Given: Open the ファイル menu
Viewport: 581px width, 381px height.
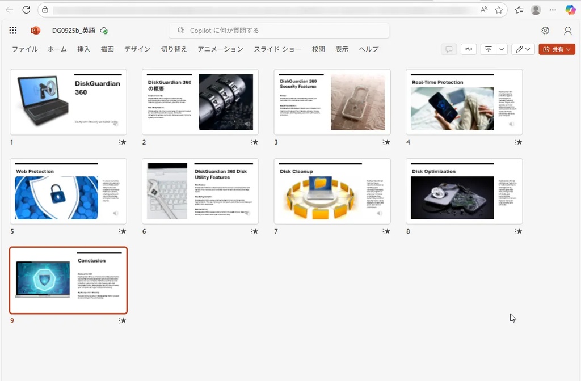Looking at the screenshot, I should tap(25, 49).
